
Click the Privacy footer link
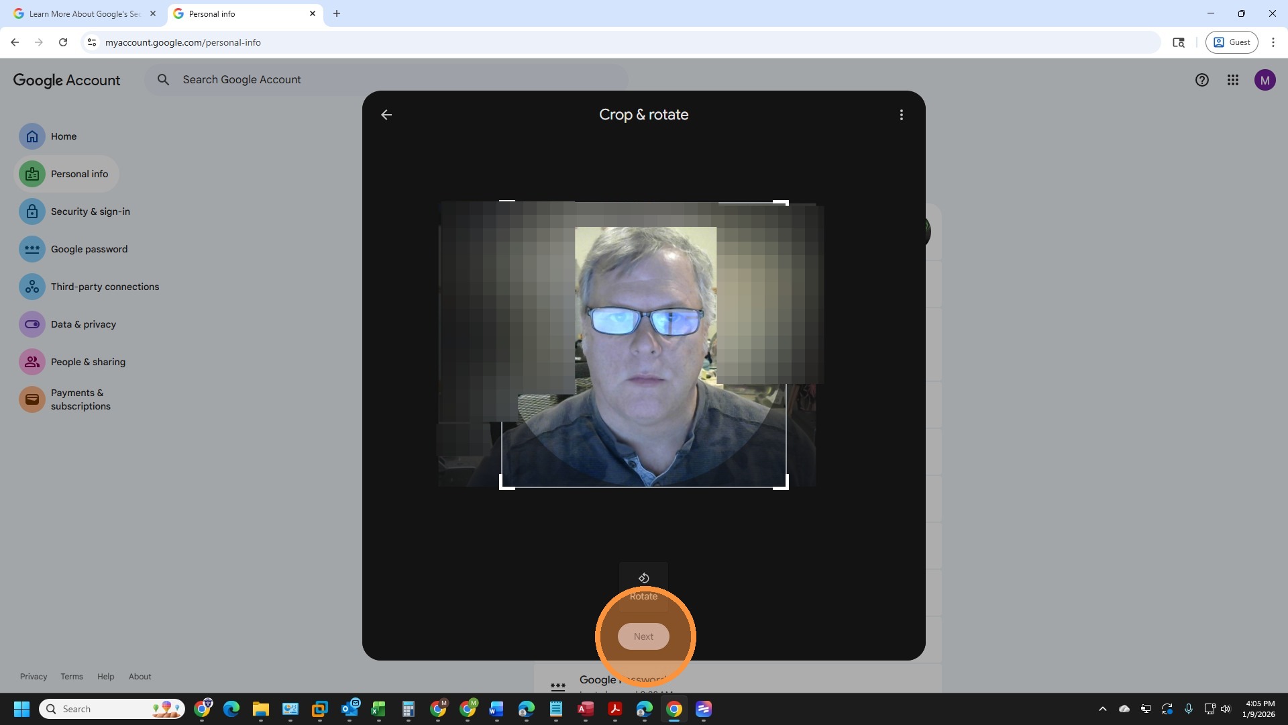34,677
